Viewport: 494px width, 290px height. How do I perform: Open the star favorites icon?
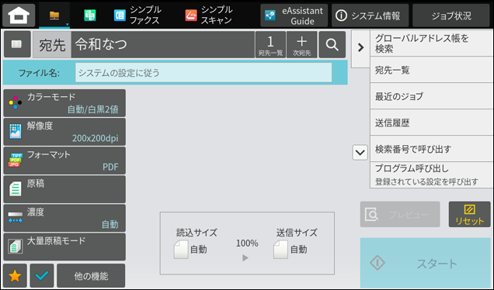15,275
